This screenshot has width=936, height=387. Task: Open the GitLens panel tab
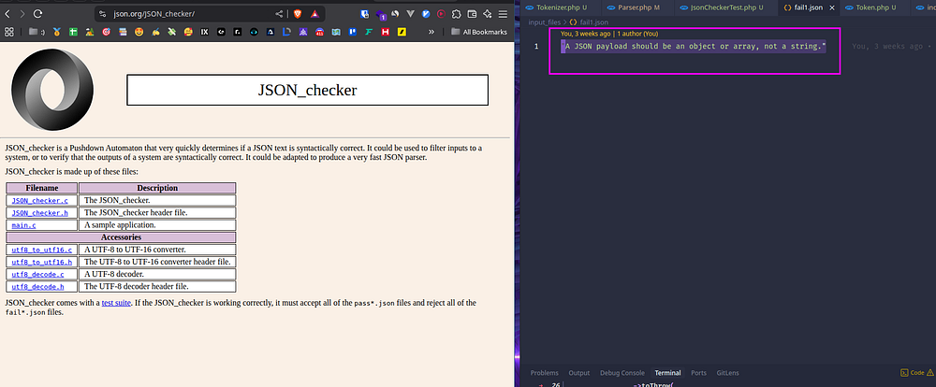(727, 373)
